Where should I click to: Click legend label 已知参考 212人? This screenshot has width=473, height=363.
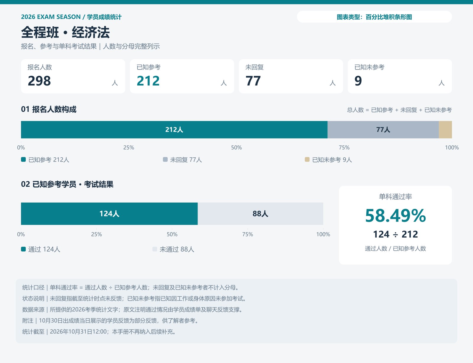tap(49, 160)
